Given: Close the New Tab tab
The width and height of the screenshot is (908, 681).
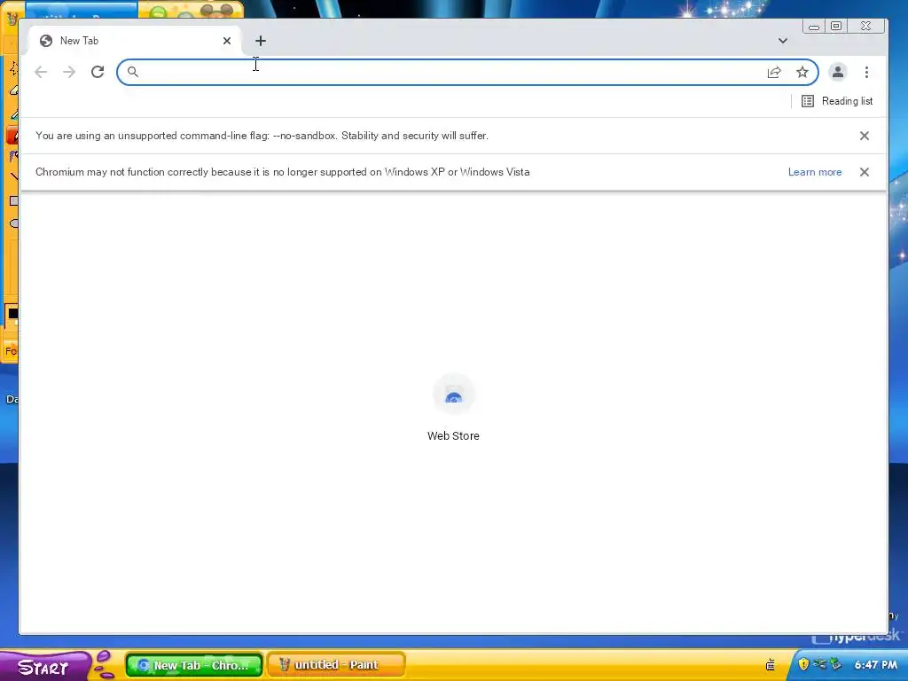Looking at the screenshot, I should point(227,41).
